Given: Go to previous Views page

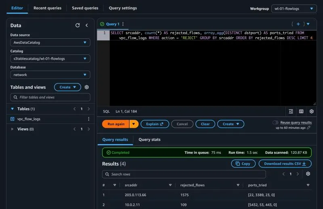Looking at the screenshot, I should [75, 129].
